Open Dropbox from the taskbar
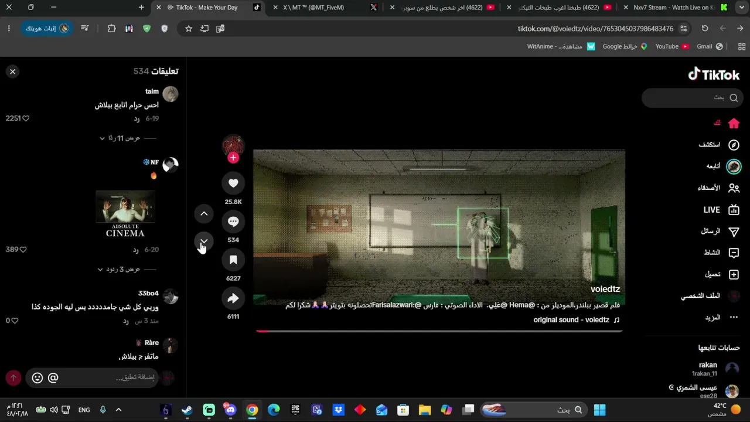 pyautogui.click(x=338, y=410)
